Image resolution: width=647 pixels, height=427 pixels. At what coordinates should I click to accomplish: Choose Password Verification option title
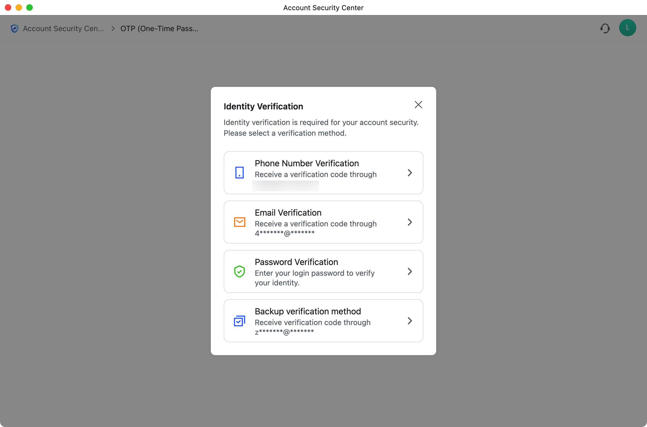coord(296,262)
